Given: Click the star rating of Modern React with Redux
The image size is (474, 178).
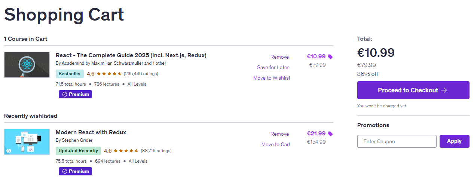Looking at the screenshot, I should 126,151.
